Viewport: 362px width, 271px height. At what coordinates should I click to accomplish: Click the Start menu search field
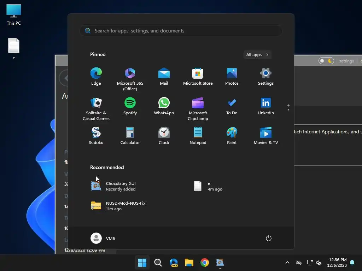coord(181,31)
